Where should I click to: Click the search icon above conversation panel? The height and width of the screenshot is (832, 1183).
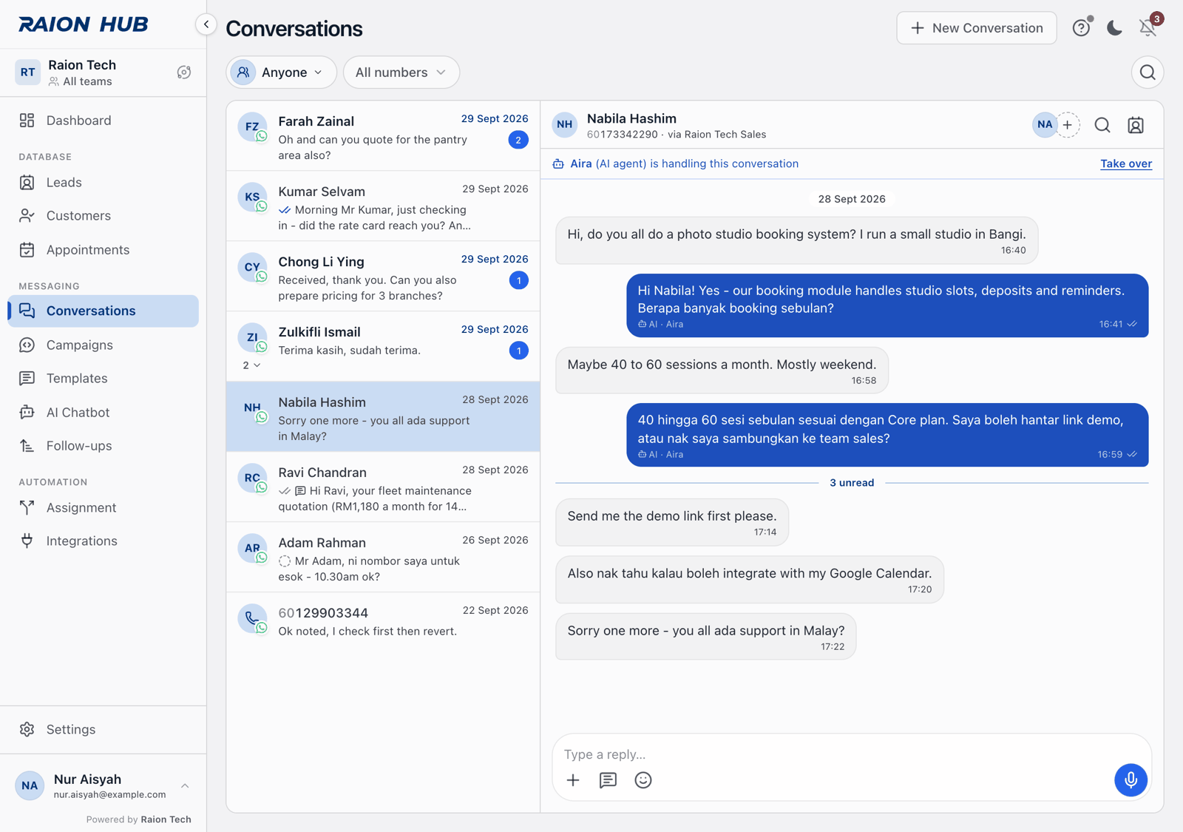point(1148,72)
